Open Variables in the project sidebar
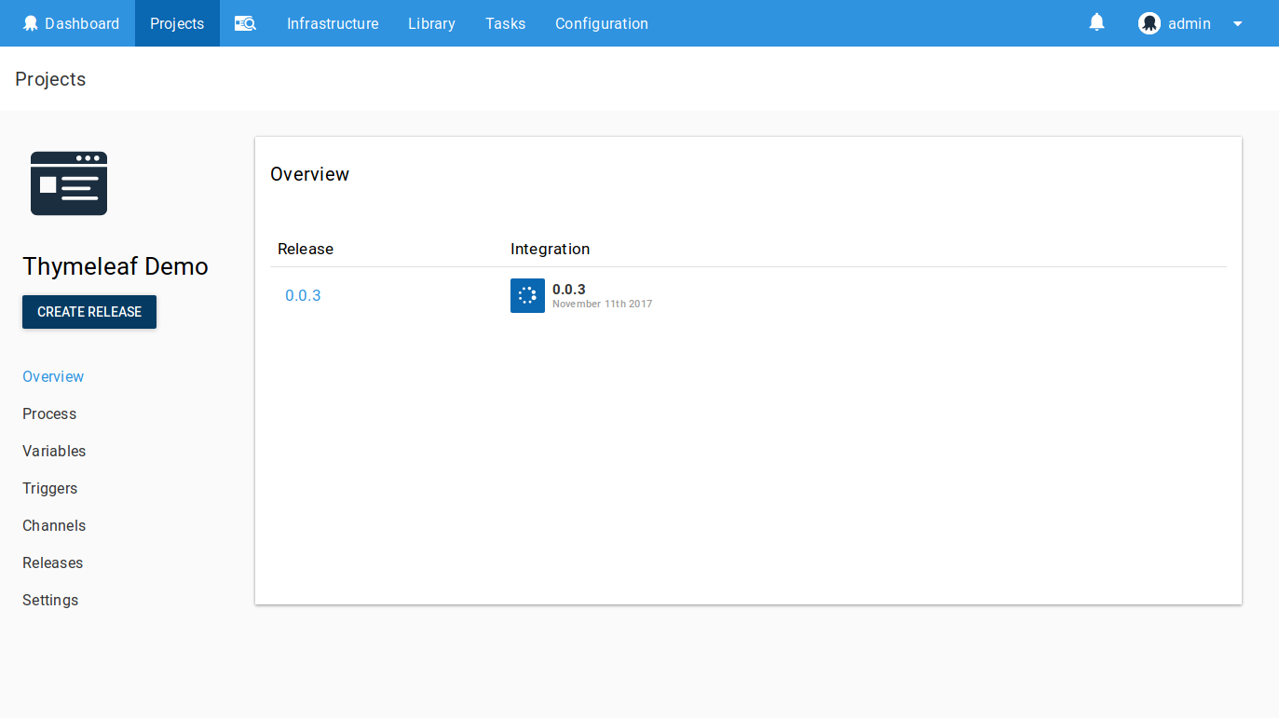1279x718 pixels. pos(54,451)
